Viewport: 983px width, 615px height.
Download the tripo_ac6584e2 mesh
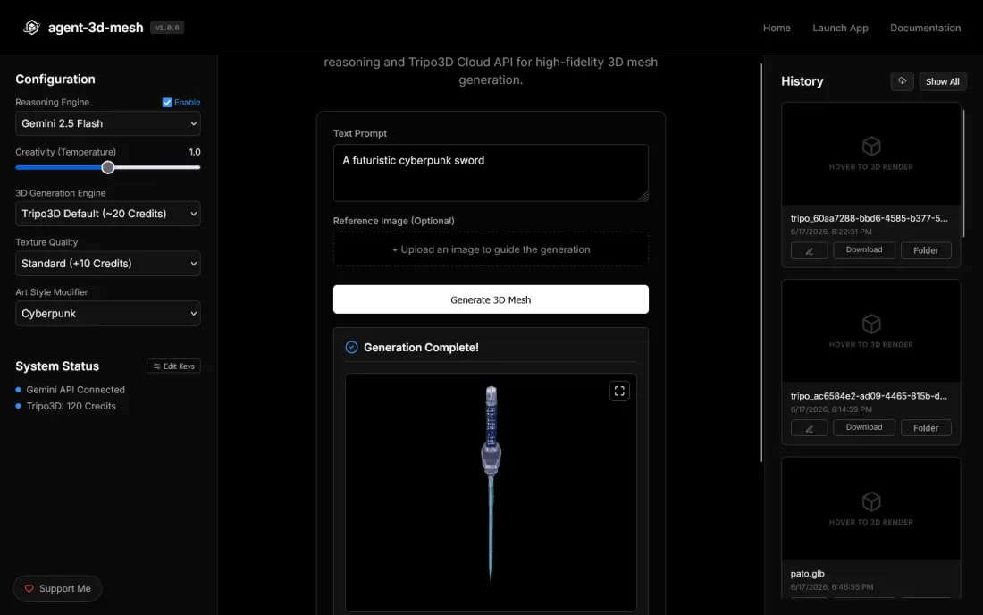(x=864, y=427)
